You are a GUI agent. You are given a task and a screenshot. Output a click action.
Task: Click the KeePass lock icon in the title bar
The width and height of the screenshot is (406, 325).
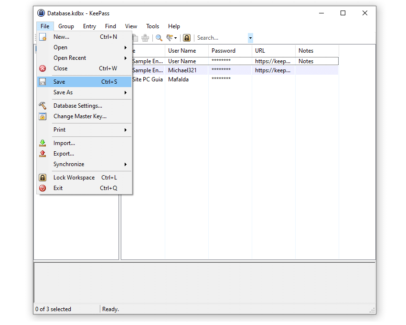click(x=41, y=13)
